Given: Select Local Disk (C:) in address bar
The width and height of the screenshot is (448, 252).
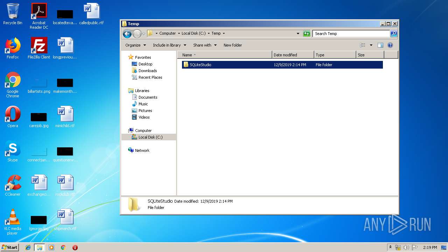Looking at the screenshot, I should tap(194, 34).
